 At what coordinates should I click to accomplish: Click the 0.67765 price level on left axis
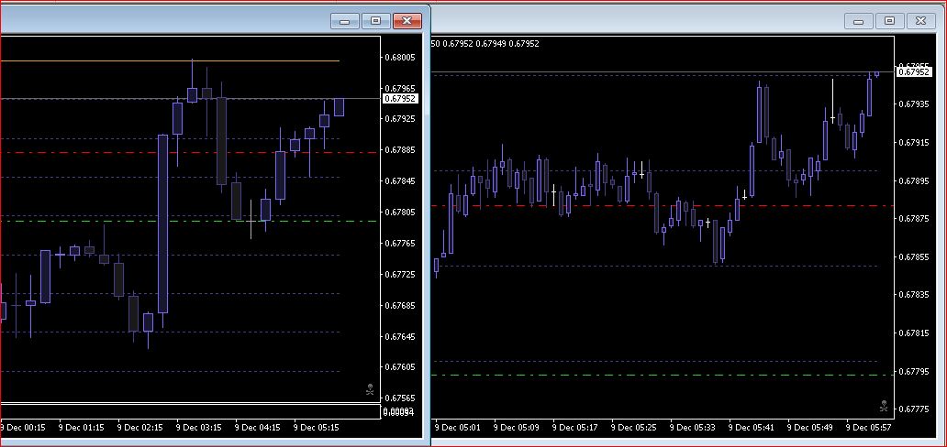pyautogui.click(x=400, y=243)
